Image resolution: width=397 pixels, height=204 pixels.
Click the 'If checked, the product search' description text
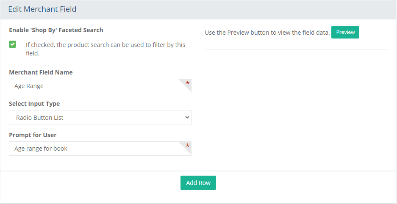click(x=105, y=49)
